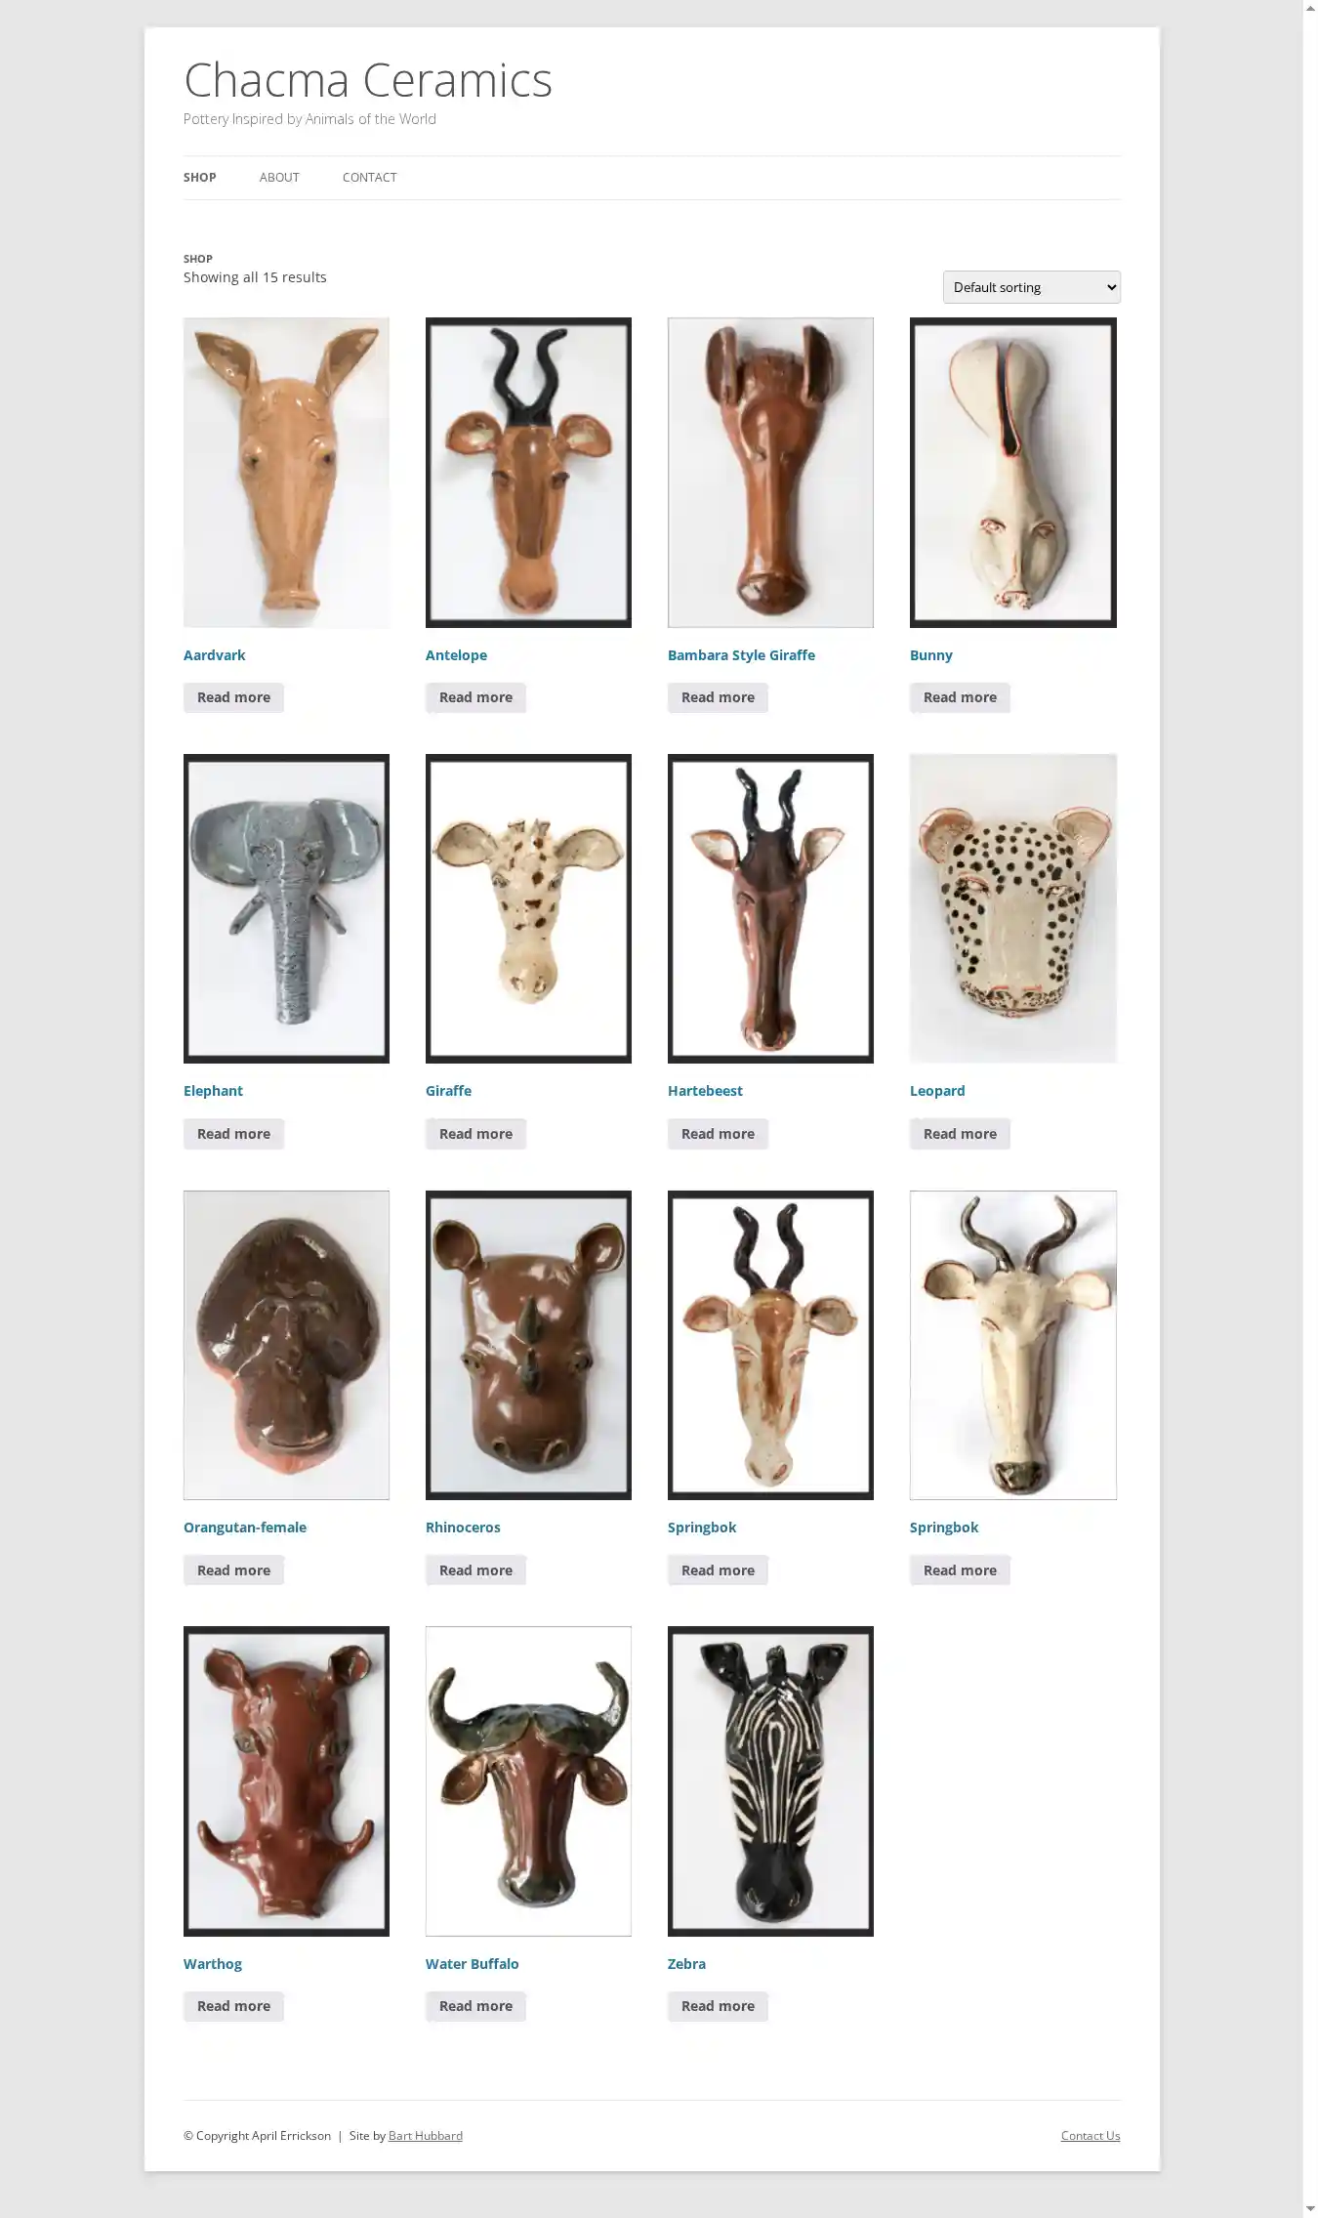The width and height of the screenshot is (1318, 2218).
Task: Open the Elephant mask thumbnail
Action: (x=286, y=908)
